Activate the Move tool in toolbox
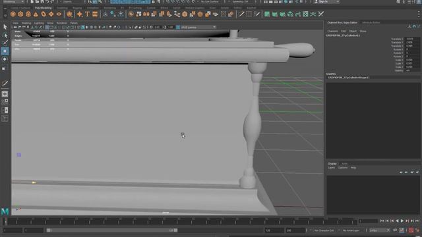 (5, 51)
